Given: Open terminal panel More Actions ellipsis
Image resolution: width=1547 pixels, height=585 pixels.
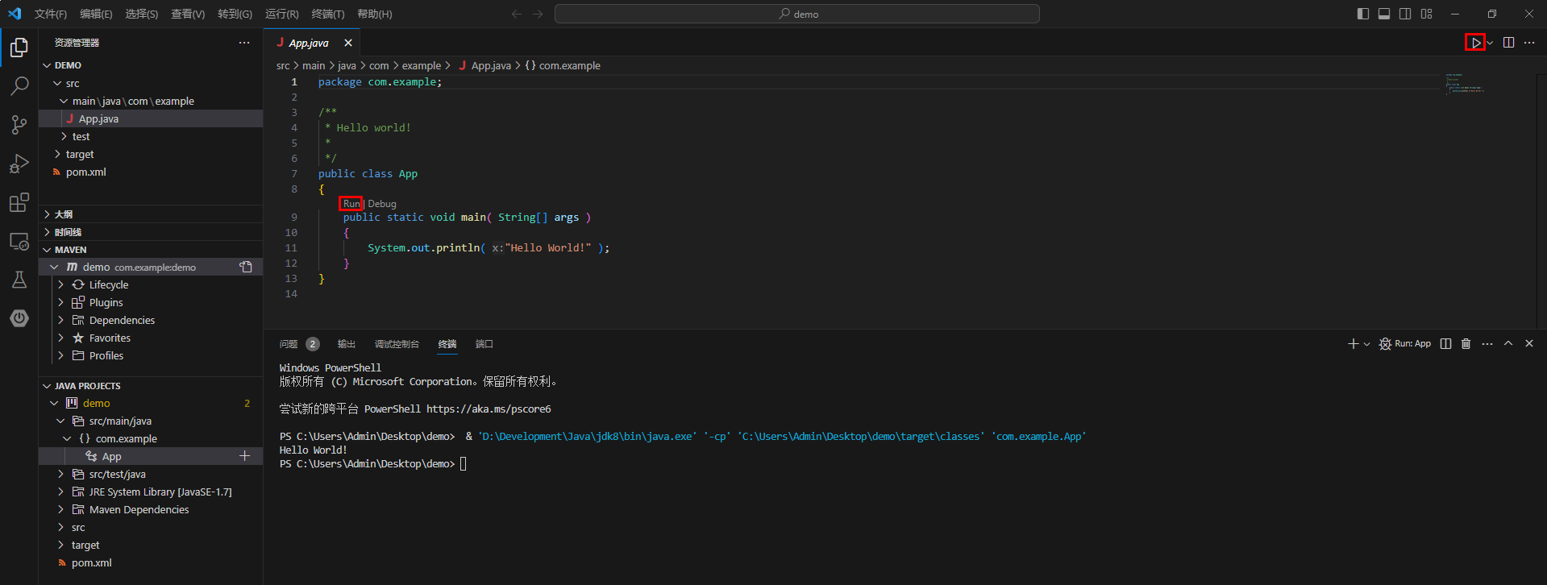Looking at the screenshot, I should click(1487, 344).
